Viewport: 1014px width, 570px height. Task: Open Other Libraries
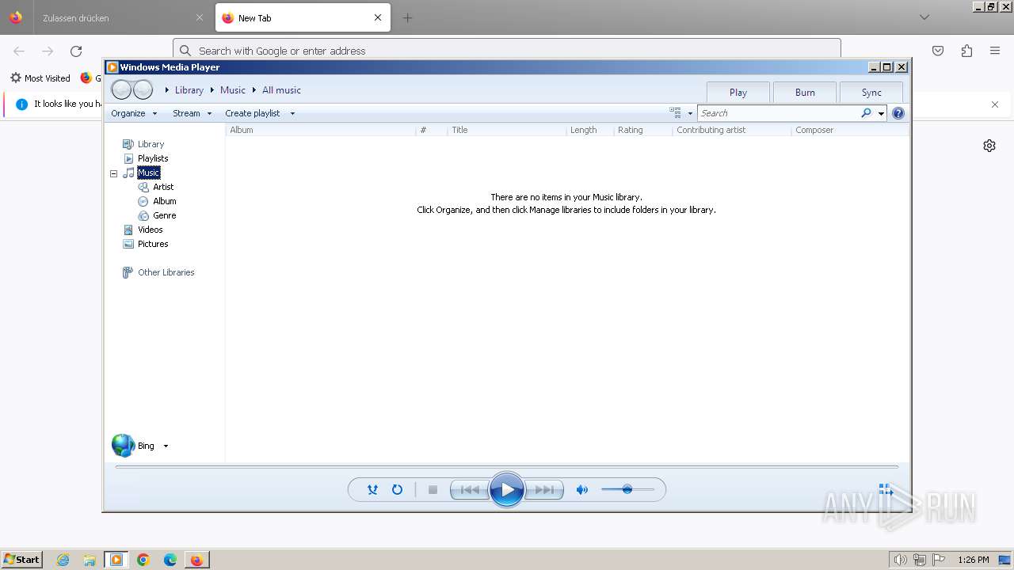tap(166, 272)
